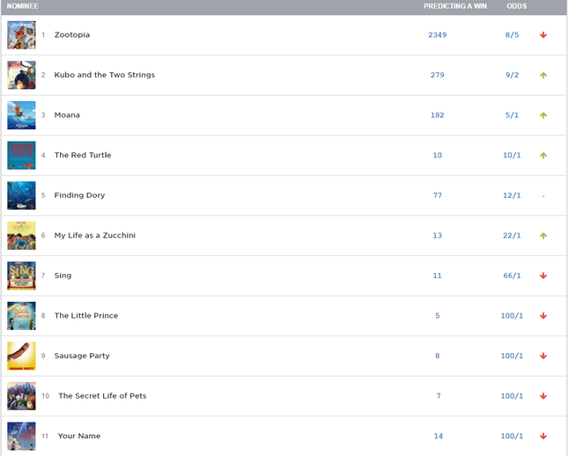Open The Red Turtle poster thumbnail
The width and height of the screenshot is (568, 456).
[x=21, y=156]
